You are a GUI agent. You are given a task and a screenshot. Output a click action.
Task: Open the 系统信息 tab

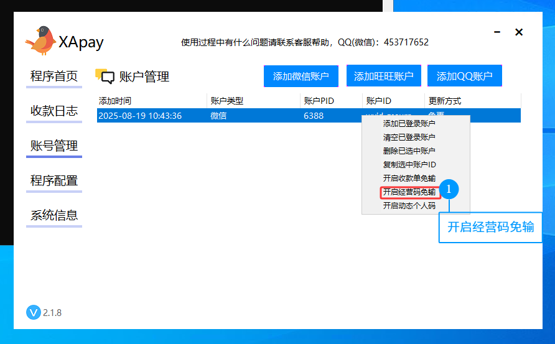pyautogui.click(x=54, y=216)
